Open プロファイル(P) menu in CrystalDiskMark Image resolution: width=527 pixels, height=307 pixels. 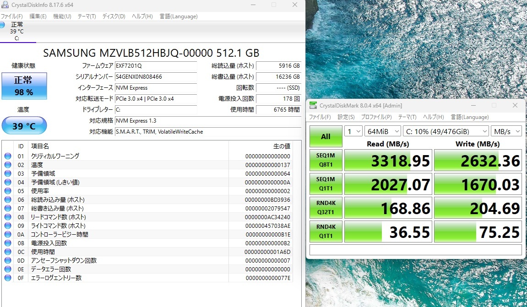coord(376,117)
